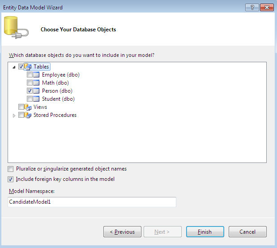Click the Employee table icon

pyautogui.click(x=36, y=75)
